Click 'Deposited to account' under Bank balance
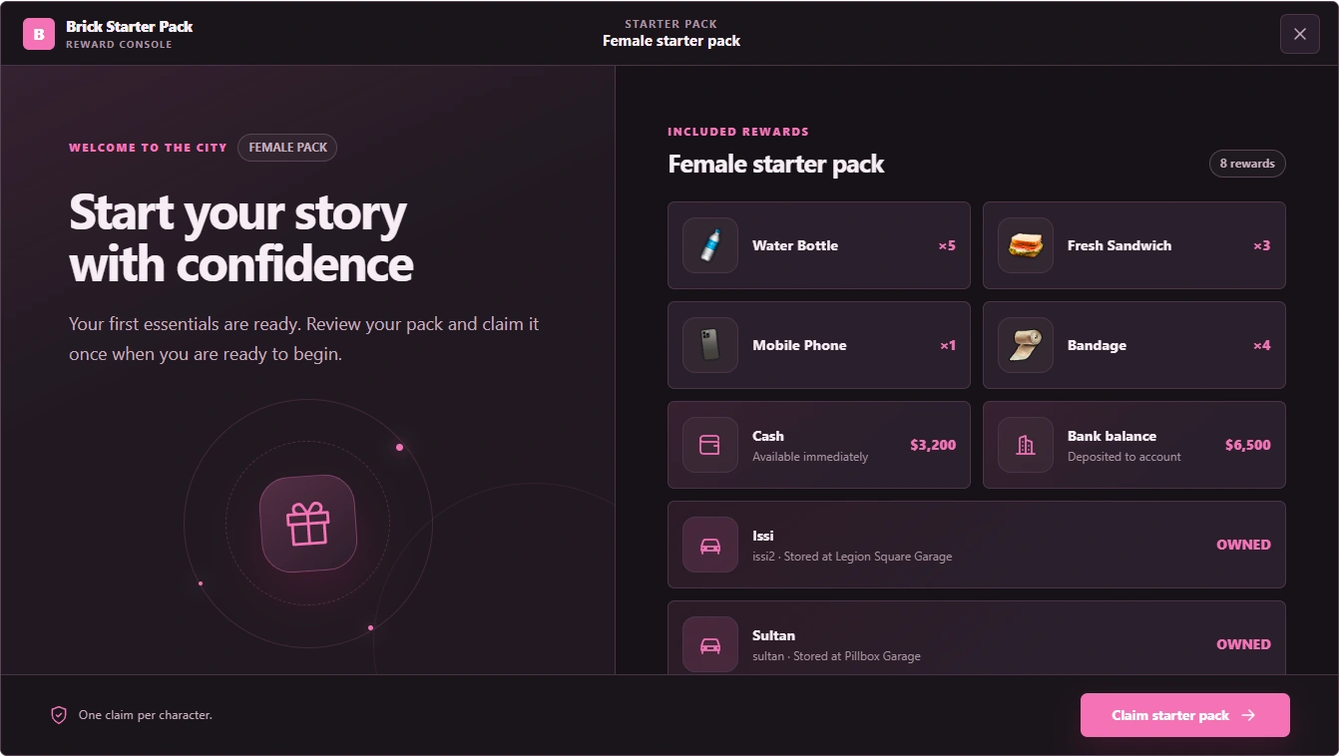1339x756 pixels. [1124, 457]
